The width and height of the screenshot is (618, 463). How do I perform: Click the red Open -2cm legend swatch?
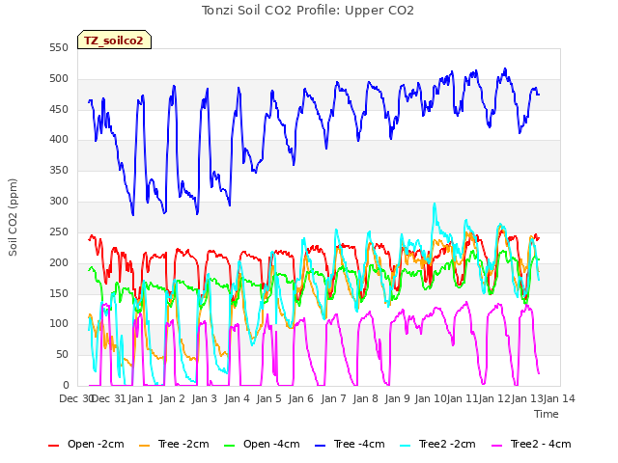tap(54, 446)
